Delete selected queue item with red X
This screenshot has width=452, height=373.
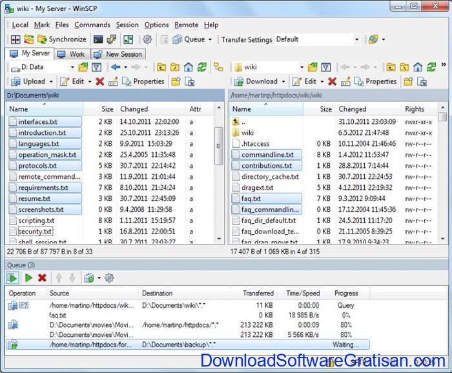click(42, 278)
